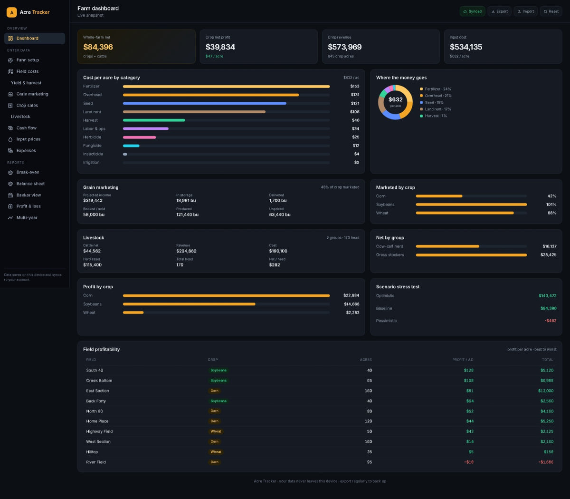Click the TOTAL column header
This screenshot has width=570, height=499.
[548, 360]
